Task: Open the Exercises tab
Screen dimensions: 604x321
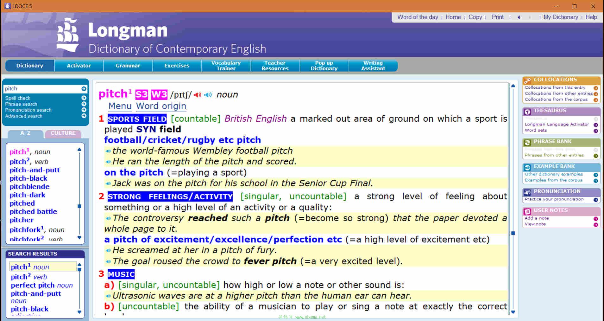Action: (177, 66)
